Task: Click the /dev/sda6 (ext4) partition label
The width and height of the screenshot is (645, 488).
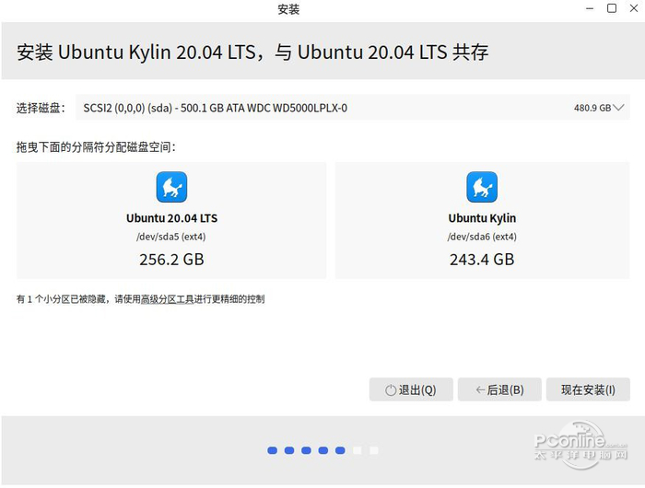Action: pyautogui.click(x=482, y=237)
